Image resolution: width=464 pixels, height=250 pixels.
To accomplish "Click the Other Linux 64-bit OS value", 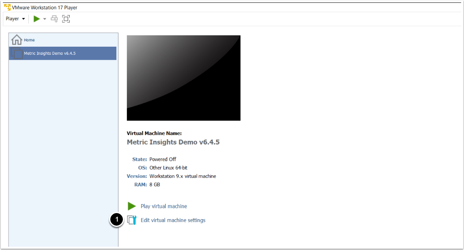I will click(x=168, y=168).
